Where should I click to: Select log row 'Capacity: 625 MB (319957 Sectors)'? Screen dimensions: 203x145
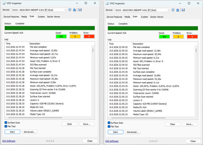click(x=152, y=104)
